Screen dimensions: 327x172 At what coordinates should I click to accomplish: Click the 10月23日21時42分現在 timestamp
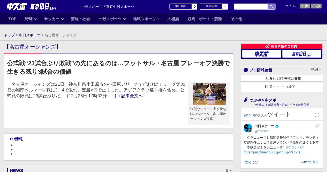pos(283,78)
